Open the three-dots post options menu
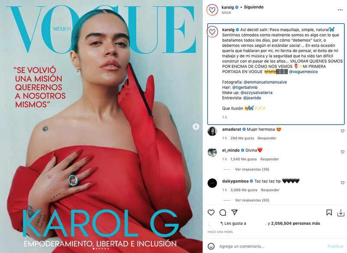 pos(340,10)
